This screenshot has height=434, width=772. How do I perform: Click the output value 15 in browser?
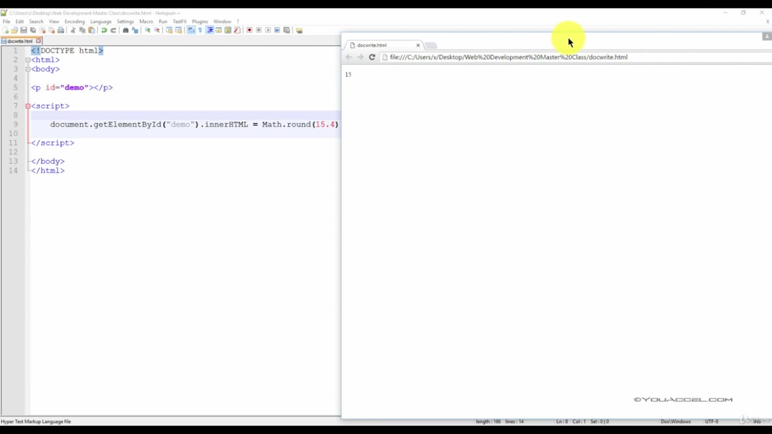348,74
